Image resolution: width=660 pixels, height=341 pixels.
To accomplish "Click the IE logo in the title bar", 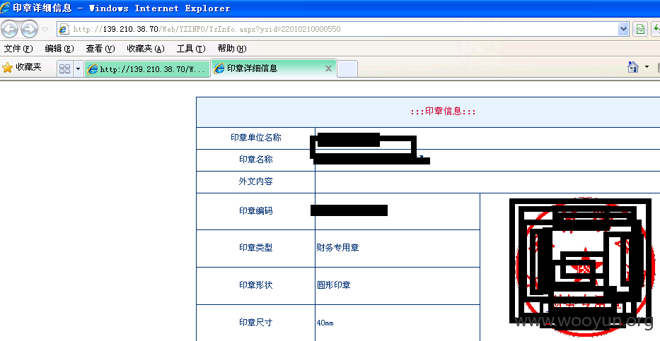I will tap(6, 8).
